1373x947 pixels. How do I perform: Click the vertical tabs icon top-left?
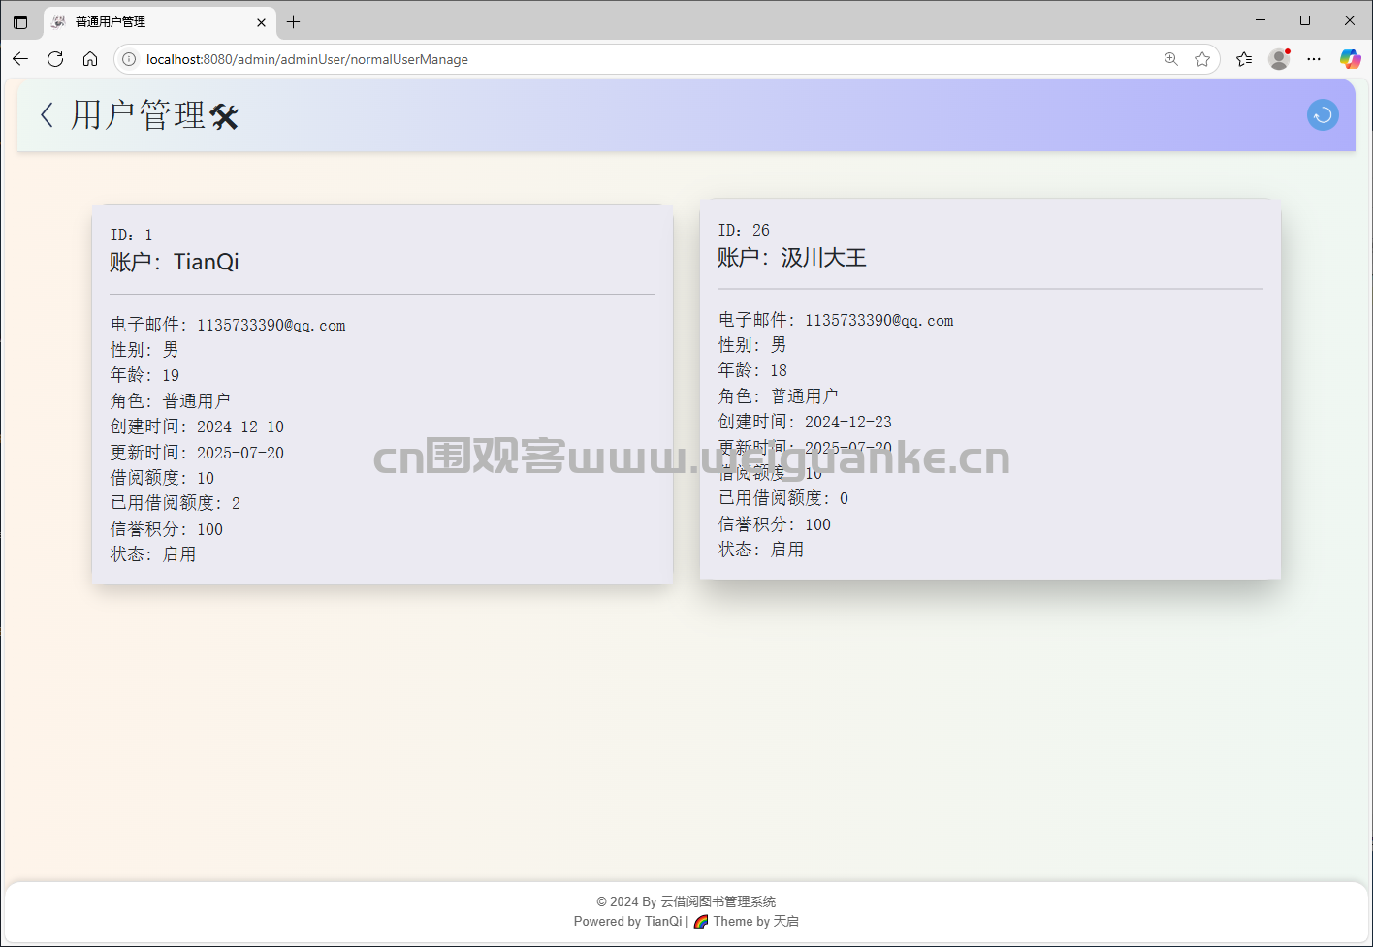[x=20, y=20]
